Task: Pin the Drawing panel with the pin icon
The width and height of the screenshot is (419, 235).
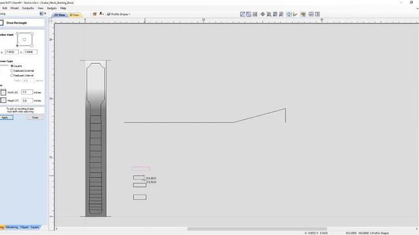Action: (41, 14)
